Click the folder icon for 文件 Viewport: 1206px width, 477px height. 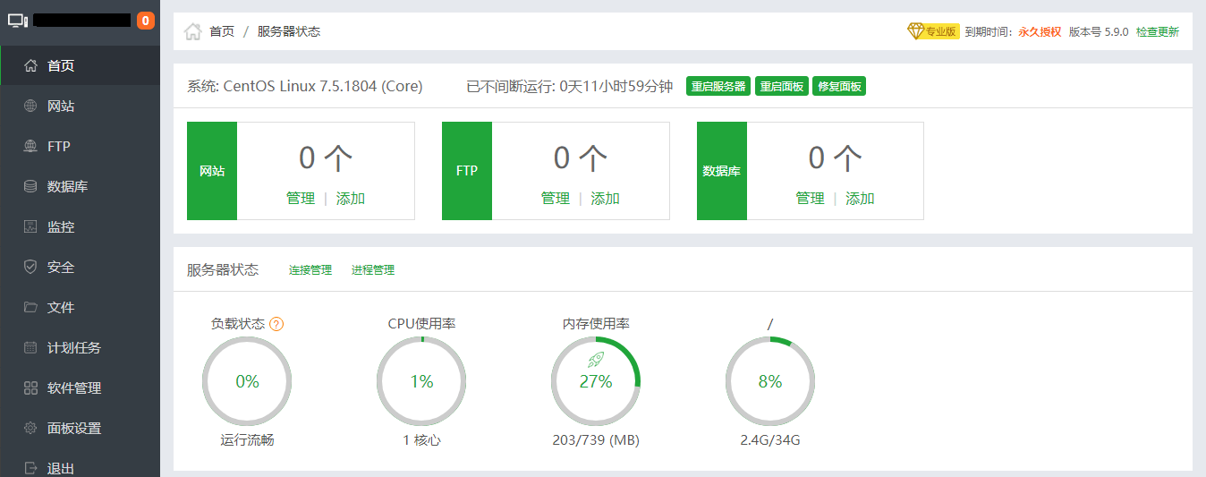pos(30,308)
